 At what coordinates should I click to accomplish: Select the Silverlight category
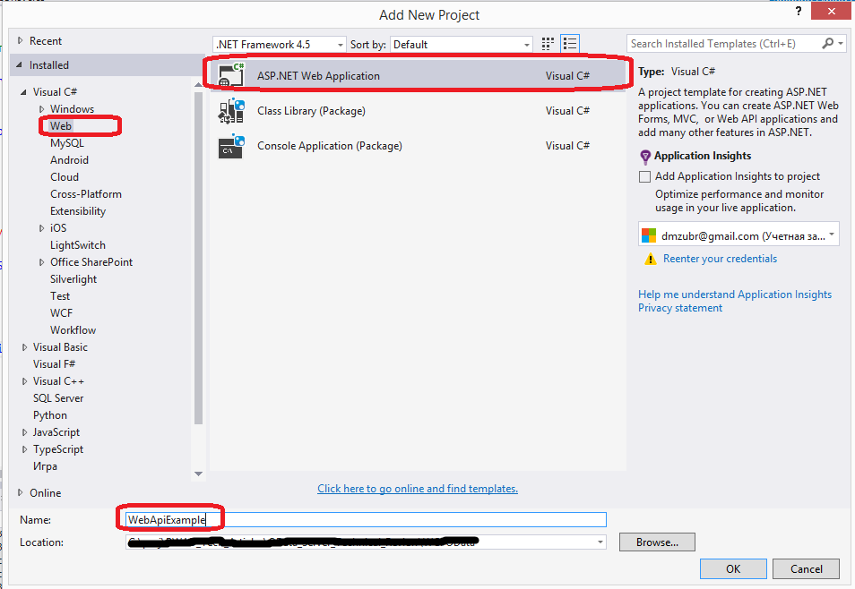[73, 279]
